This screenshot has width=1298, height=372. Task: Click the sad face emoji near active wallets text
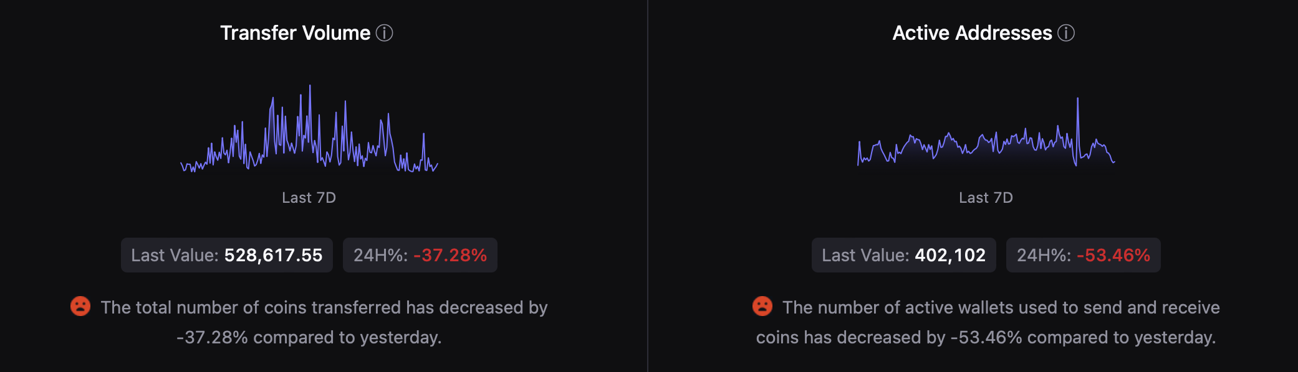pyautogui.click(x=762, y=306)
